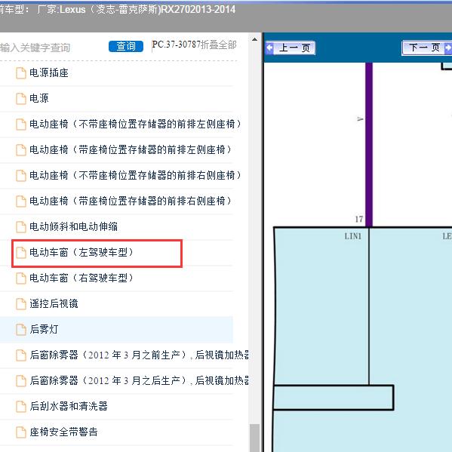
Task: Open 后刮水器和清洗器 diagram
Action: (x=69, y=406)
